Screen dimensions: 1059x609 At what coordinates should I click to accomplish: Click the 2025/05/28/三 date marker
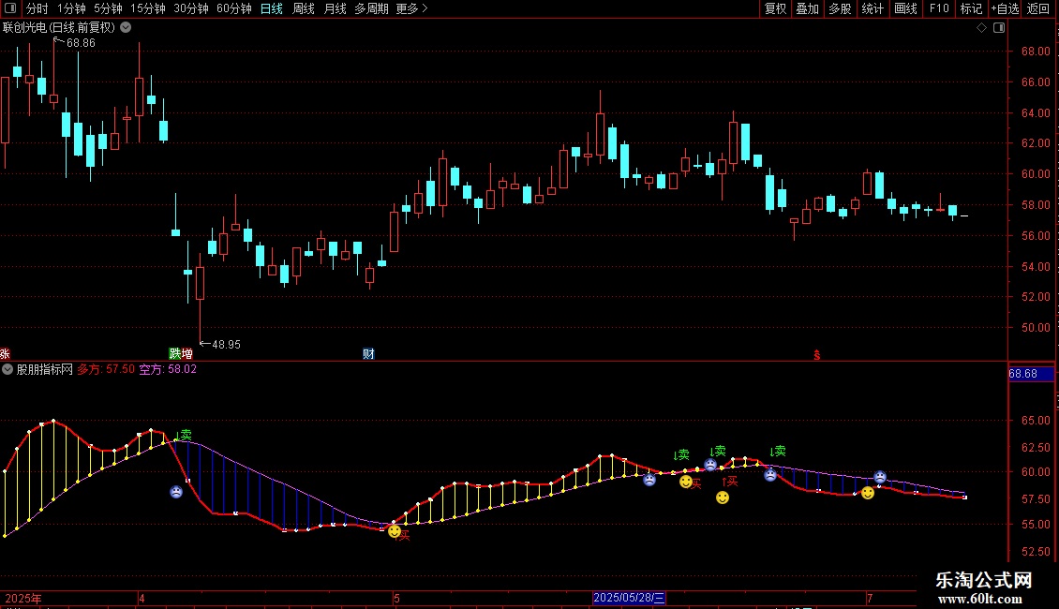(x=629, y=598)
